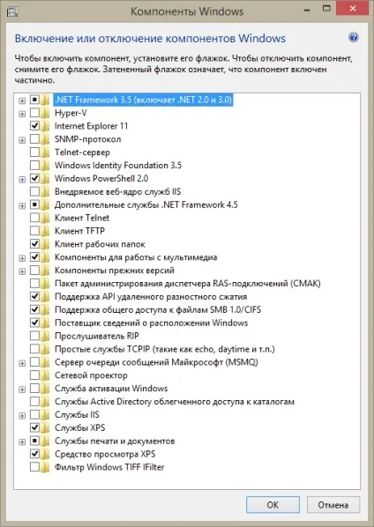
Task: Expand Компоненты для работы с мультимедиа node
Action: click(x=22, y=258)
